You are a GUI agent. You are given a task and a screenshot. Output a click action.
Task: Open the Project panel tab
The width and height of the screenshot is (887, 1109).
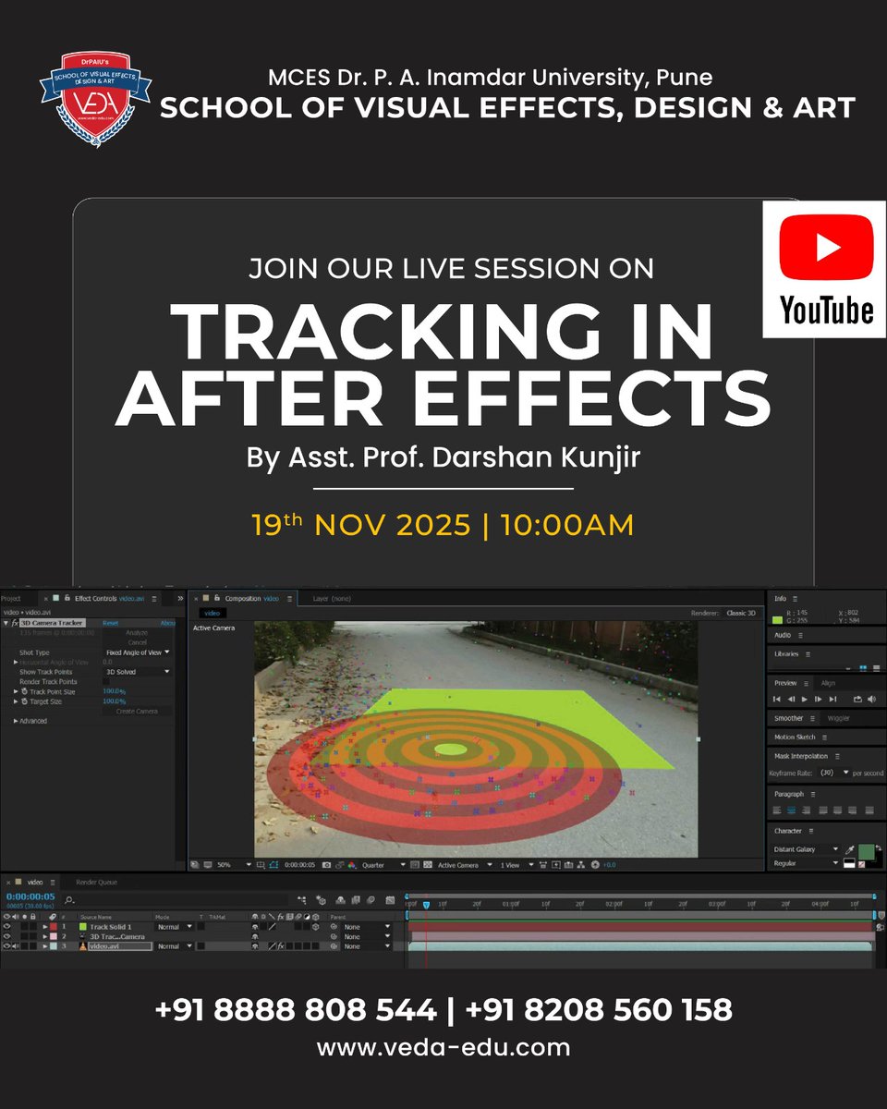(10, 599)
